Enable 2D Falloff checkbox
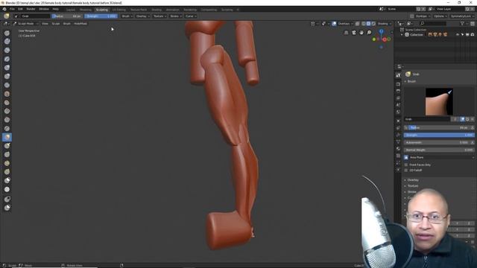 pyautogui.click(x=406, y=170)
